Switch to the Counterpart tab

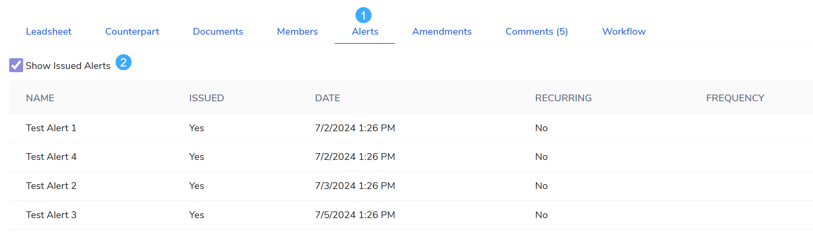pyautogui.click(x=132, y=31)
